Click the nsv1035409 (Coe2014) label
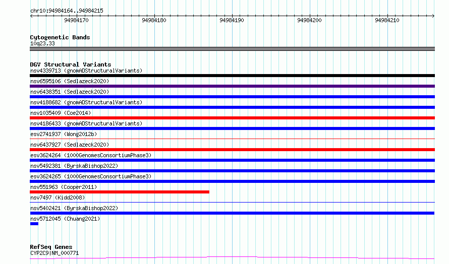The height and width of the screenshot is (264, 449). pos(61,113)
